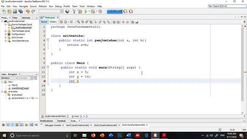Viewport: 247px width, 139px height.
Task: Click the Profile Project round icon
Action: (100, 11)
